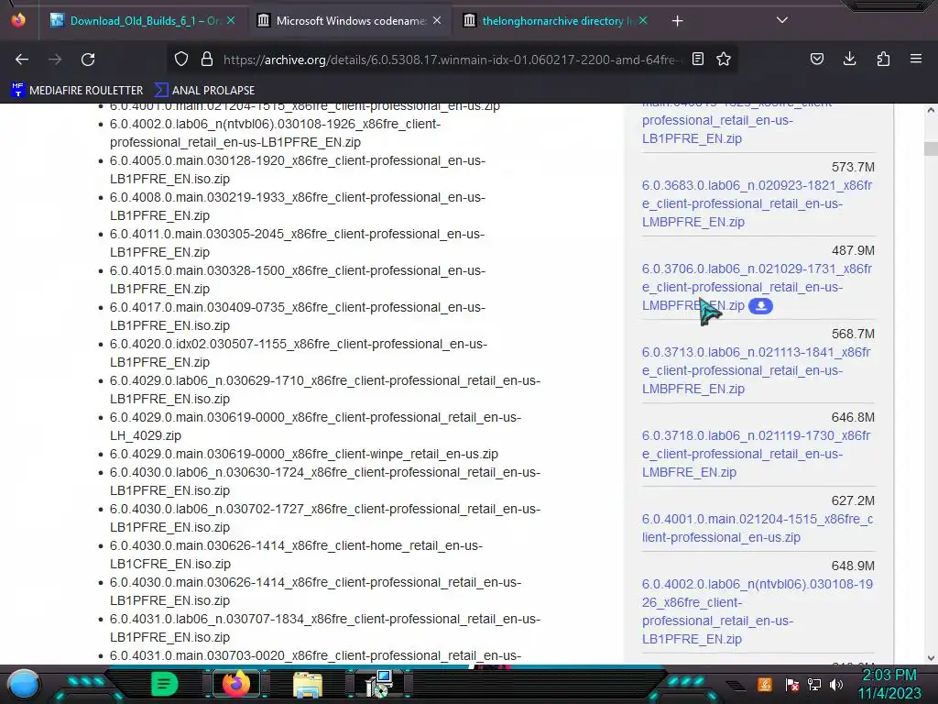Open the MEDIAFIRE ROULETTER bookmark
Image resolution: width=938 pixels, height=704 pixels.
[x=77, y=91]
